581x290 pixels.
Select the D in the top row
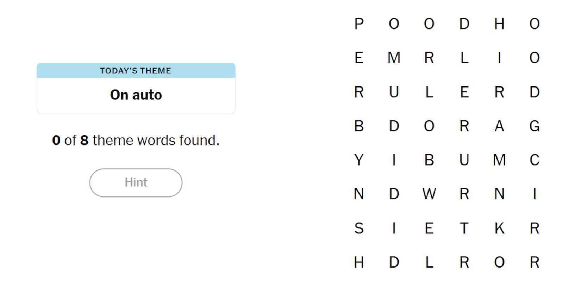[x=464, y=24]
